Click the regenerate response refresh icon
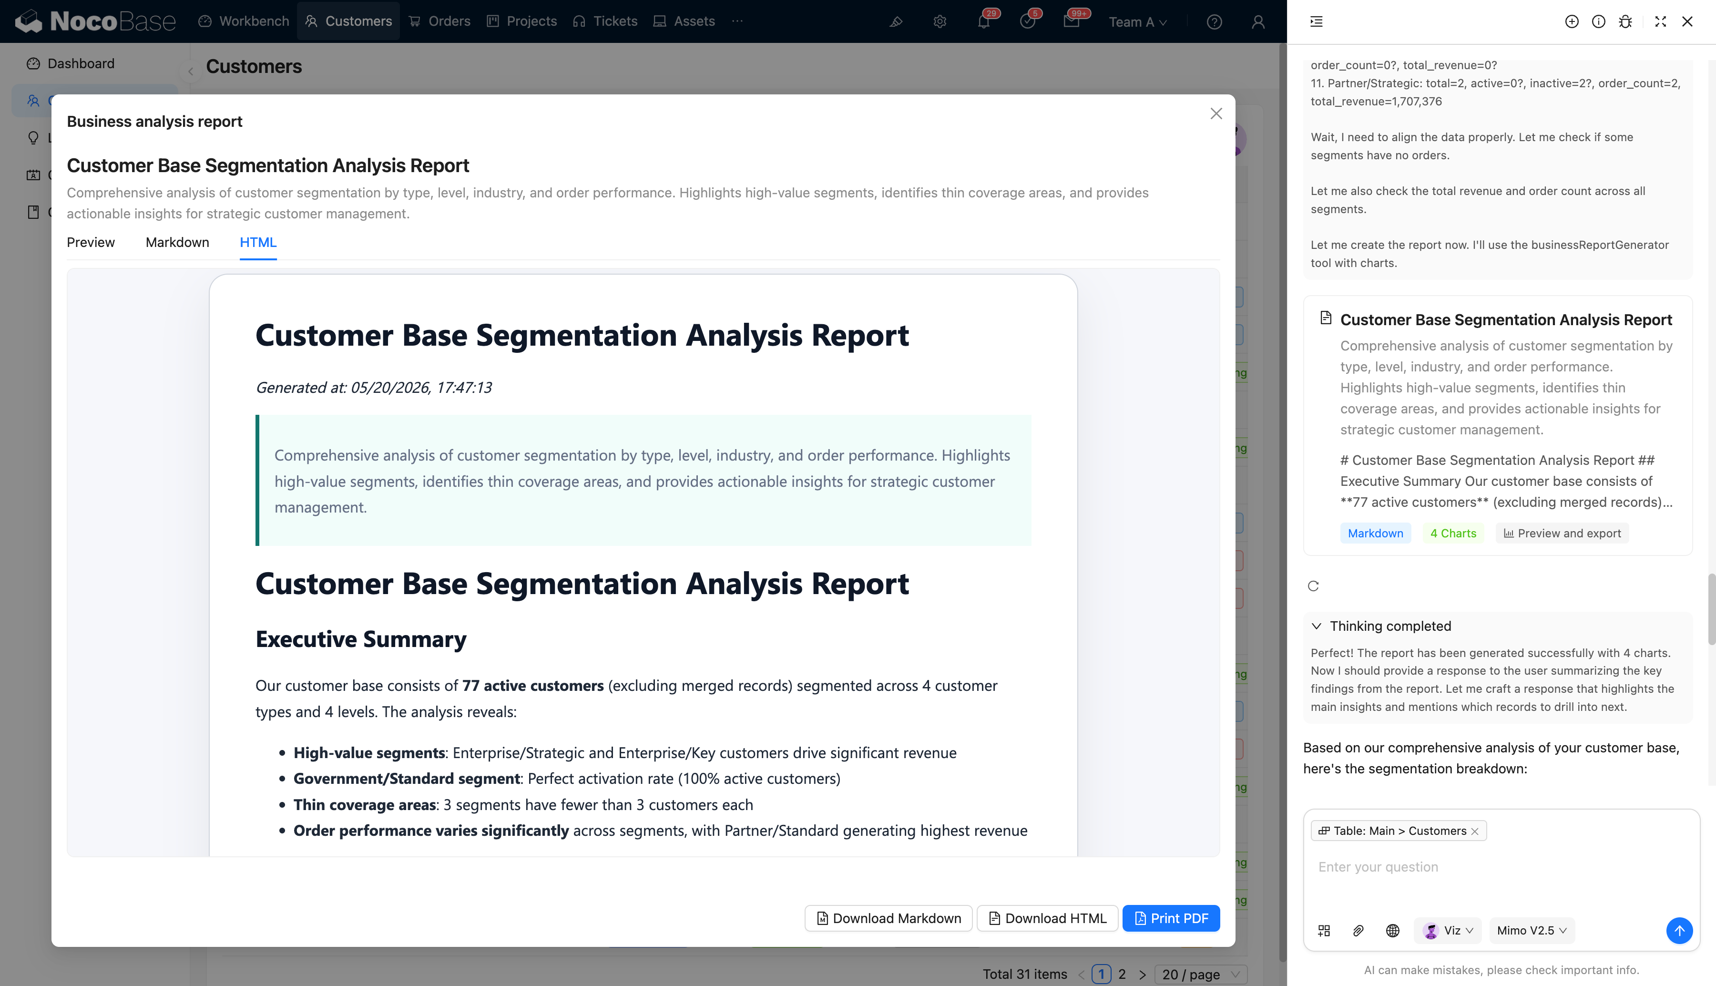Screen dimensions: 1716x986 [1313, 586]
